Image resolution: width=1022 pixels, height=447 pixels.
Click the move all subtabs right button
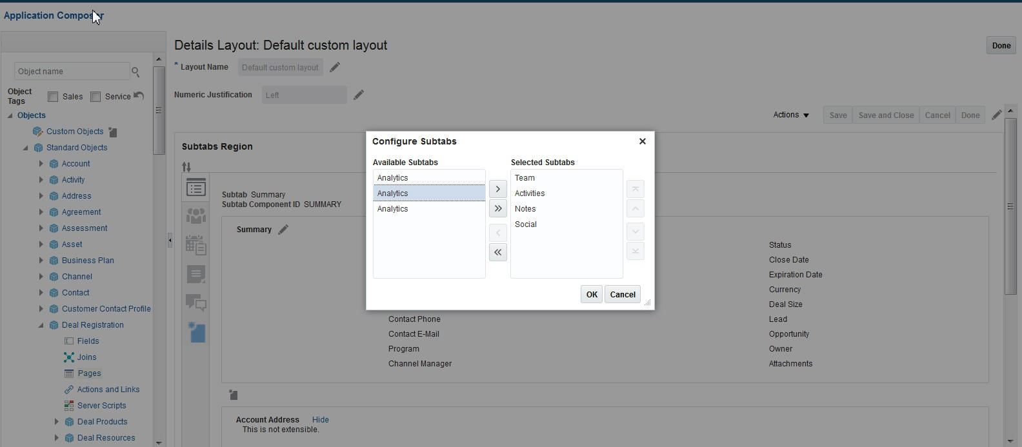click(x=497, y=208)
